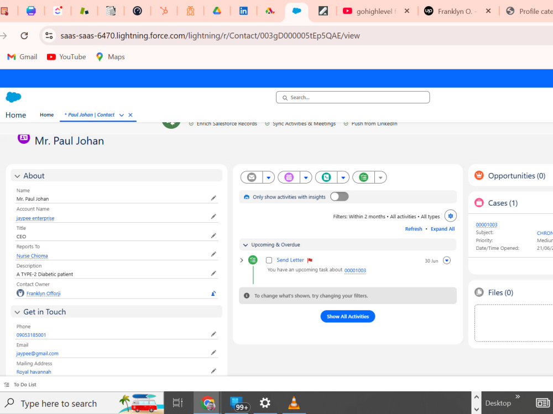Open the Chrome taskbar icon

[207, 403]
